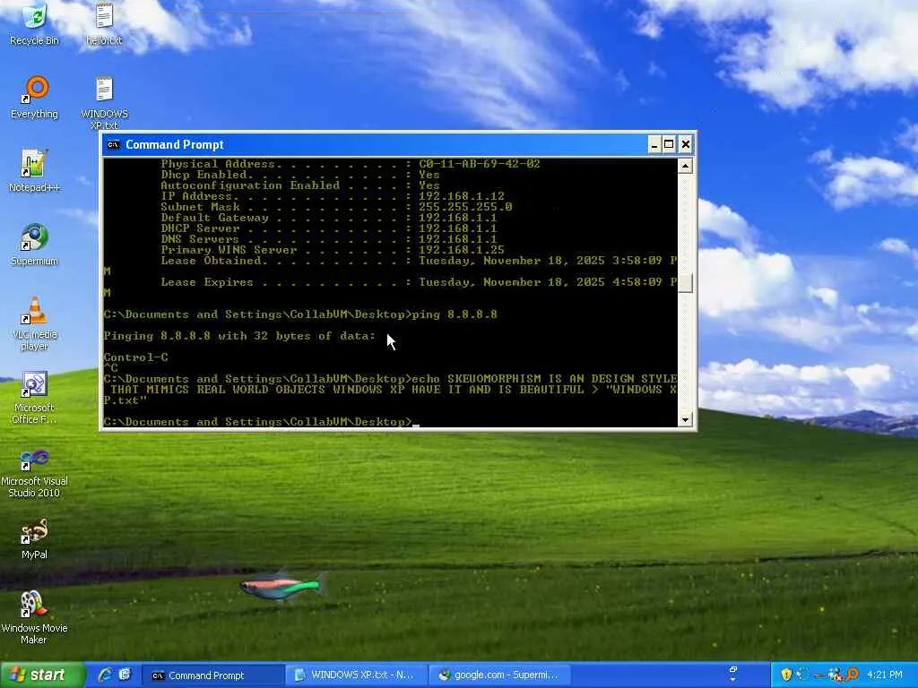Click the 'Pinging 8.8.8.8 with 32 bytes' line
This screenshot has width=918, height=688.
tap(238, 336)
